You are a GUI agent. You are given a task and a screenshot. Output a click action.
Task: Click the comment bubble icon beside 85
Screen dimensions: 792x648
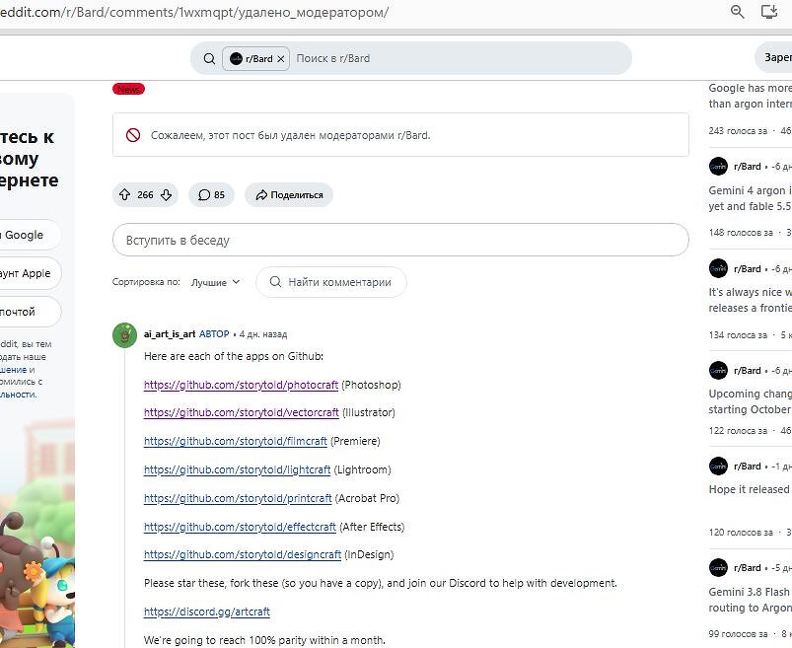click(204, 195)
